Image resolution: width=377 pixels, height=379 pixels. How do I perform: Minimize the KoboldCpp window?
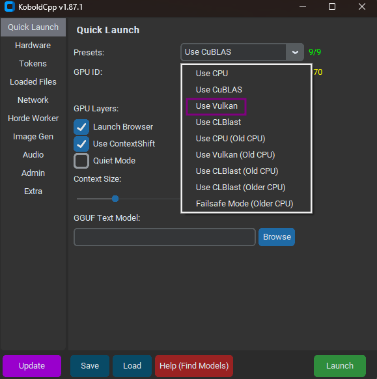tap(303, 7)
